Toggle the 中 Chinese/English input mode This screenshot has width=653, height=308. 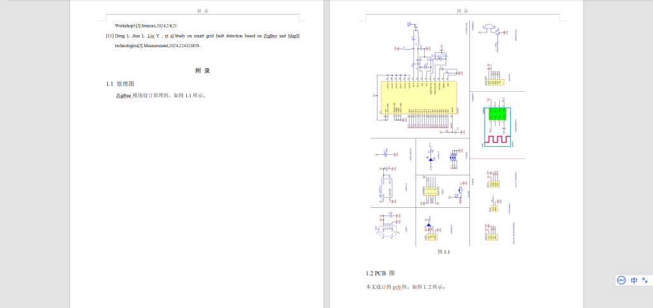pyautogui.click(x=634, y=280)
